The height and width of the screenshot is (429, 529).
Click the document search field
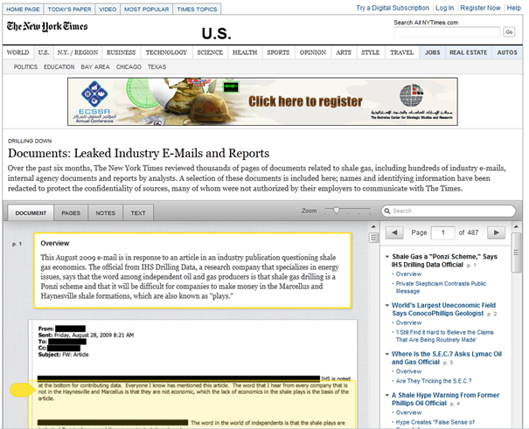tap(449, 211)
